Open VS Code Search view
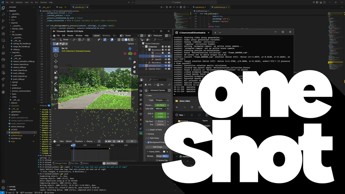This screenshot has width=345, height=194. coord(3,14)
